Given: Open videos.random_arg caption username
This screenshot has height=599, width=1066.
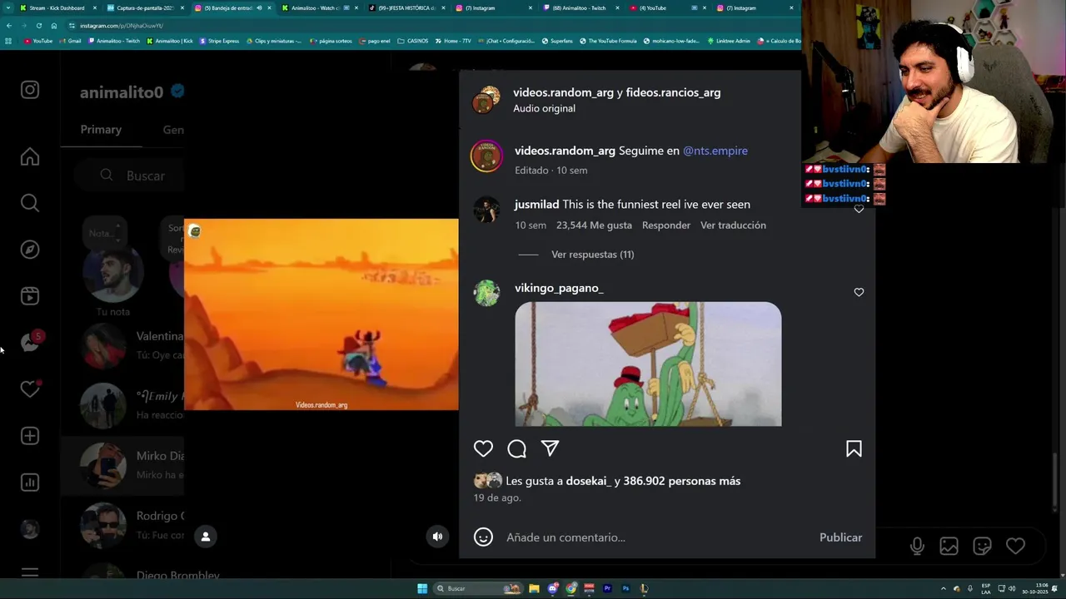Looking at the screenshot, I should [565, 151].
